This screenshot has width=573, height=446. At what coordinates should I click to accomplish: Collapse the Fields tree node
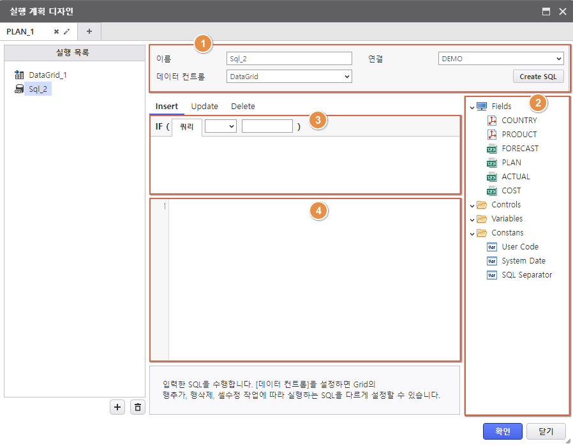click(472, 107)
